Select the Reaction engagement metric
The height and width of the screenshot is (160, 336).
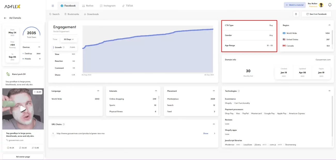point(65,61)
